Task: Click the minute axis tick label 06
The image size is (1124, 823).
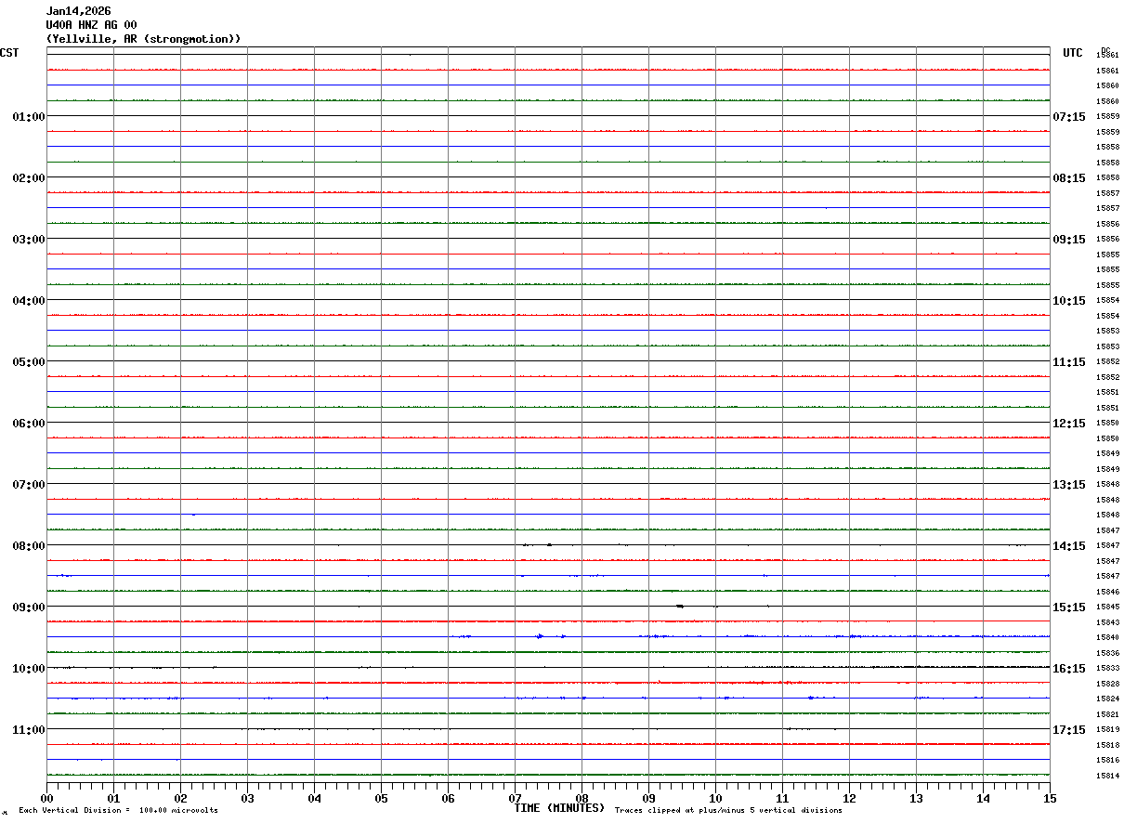Action: [448, 798]
